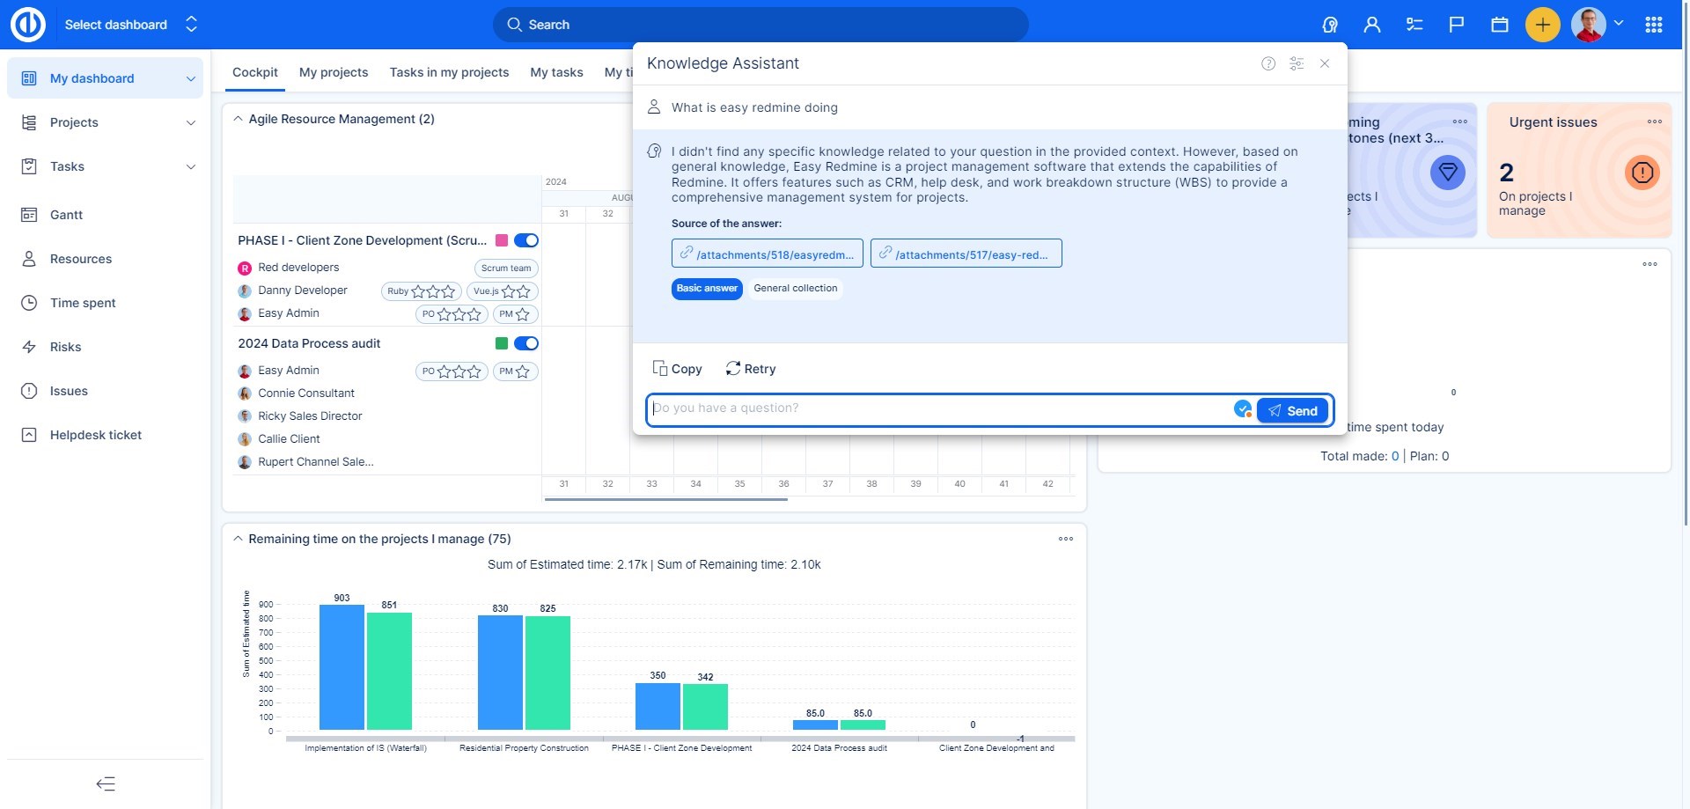Open the Tasks in my projects tab

click(x=449, y=72)
